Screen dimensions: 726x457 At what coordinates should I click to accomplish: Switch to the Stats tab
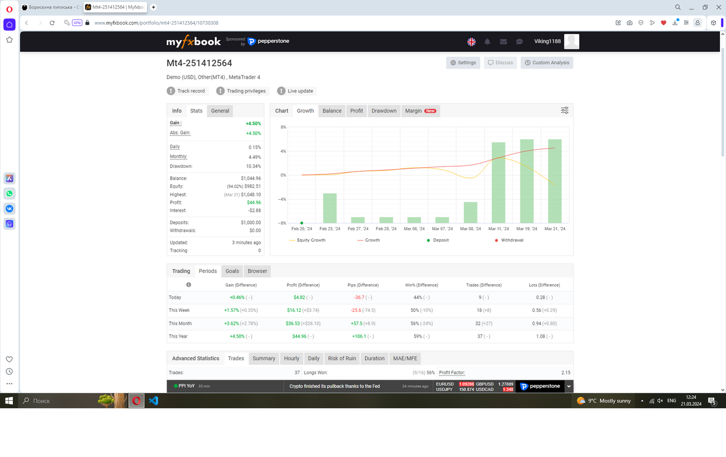(196, 111)
